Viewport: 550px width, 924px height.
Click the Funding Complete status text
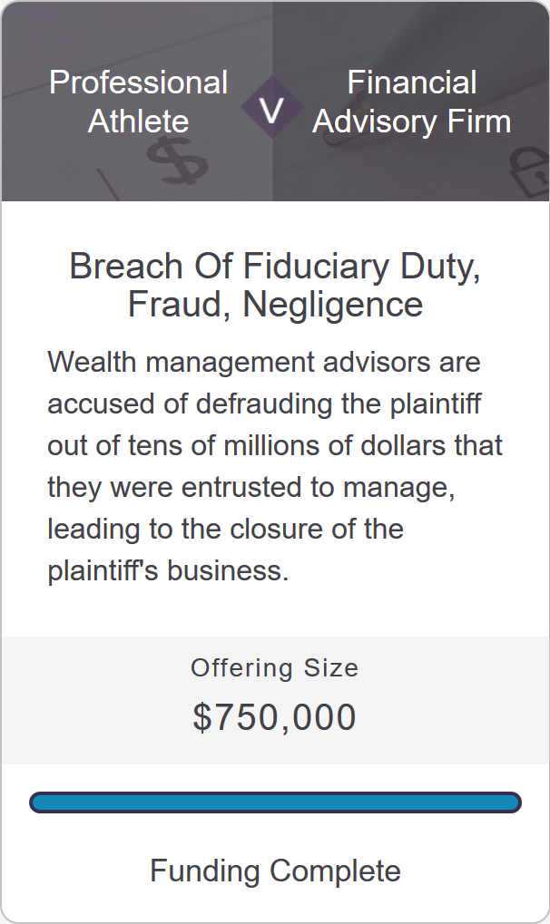point(276,871)
